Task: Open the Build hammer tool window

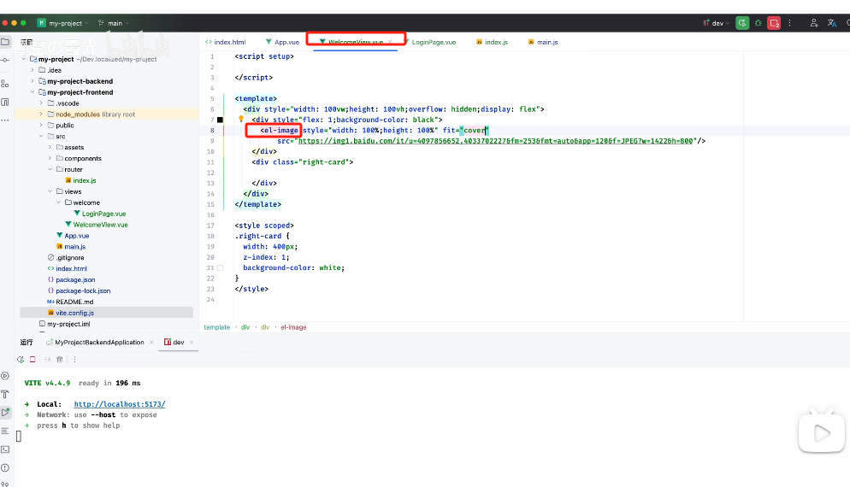Action: [5, 395]
